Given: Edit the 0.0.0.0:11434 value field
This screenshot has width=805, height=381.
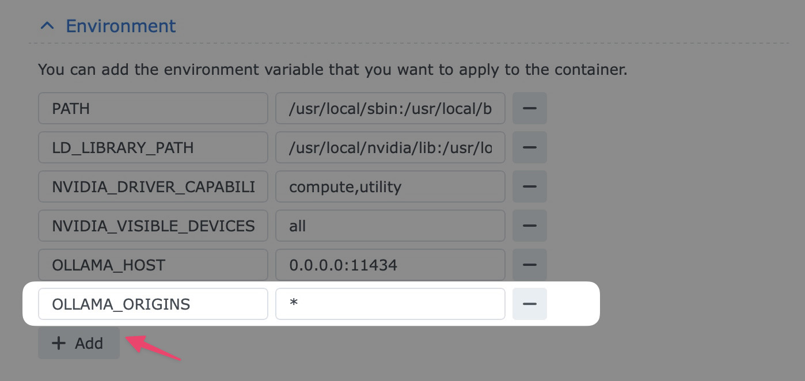Looking at the screenshot, I should coord(390,265).
